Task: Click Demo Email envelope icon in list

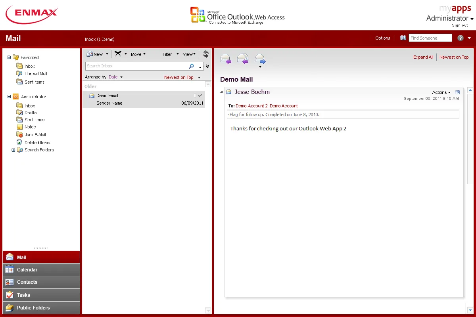Action: click(x=92, y=95)
